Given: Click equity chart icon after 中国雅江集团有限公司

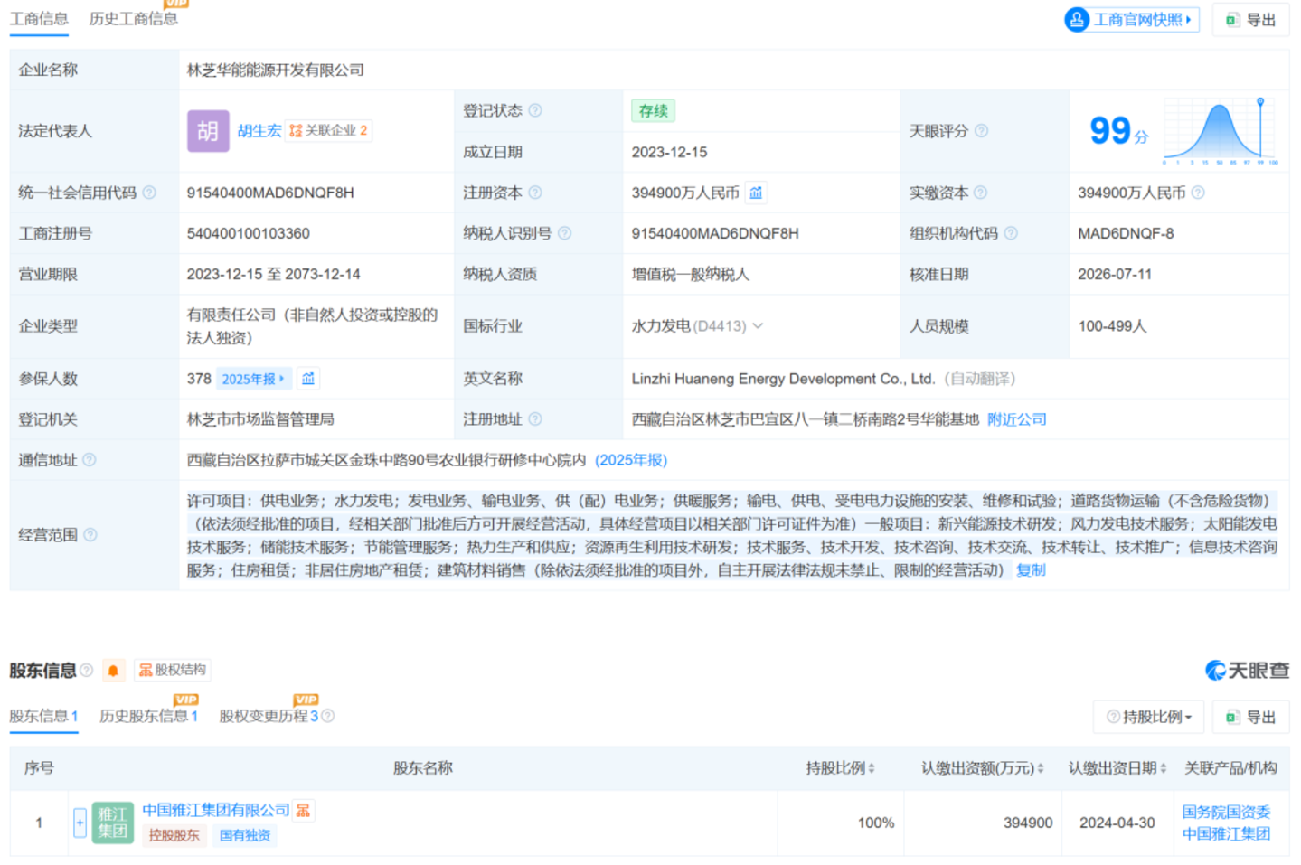Looking at the screenshot, I should (304, 810).
